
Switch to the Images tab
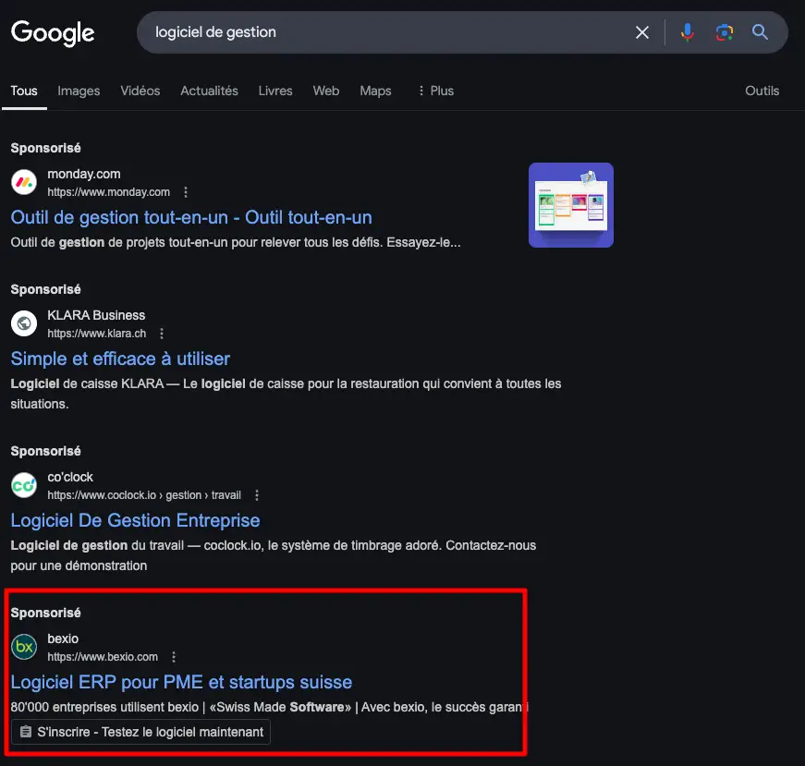(x=79, y=91)
